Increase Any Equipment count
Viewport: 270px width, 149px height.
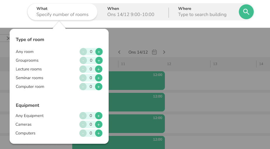pos(99,116)
